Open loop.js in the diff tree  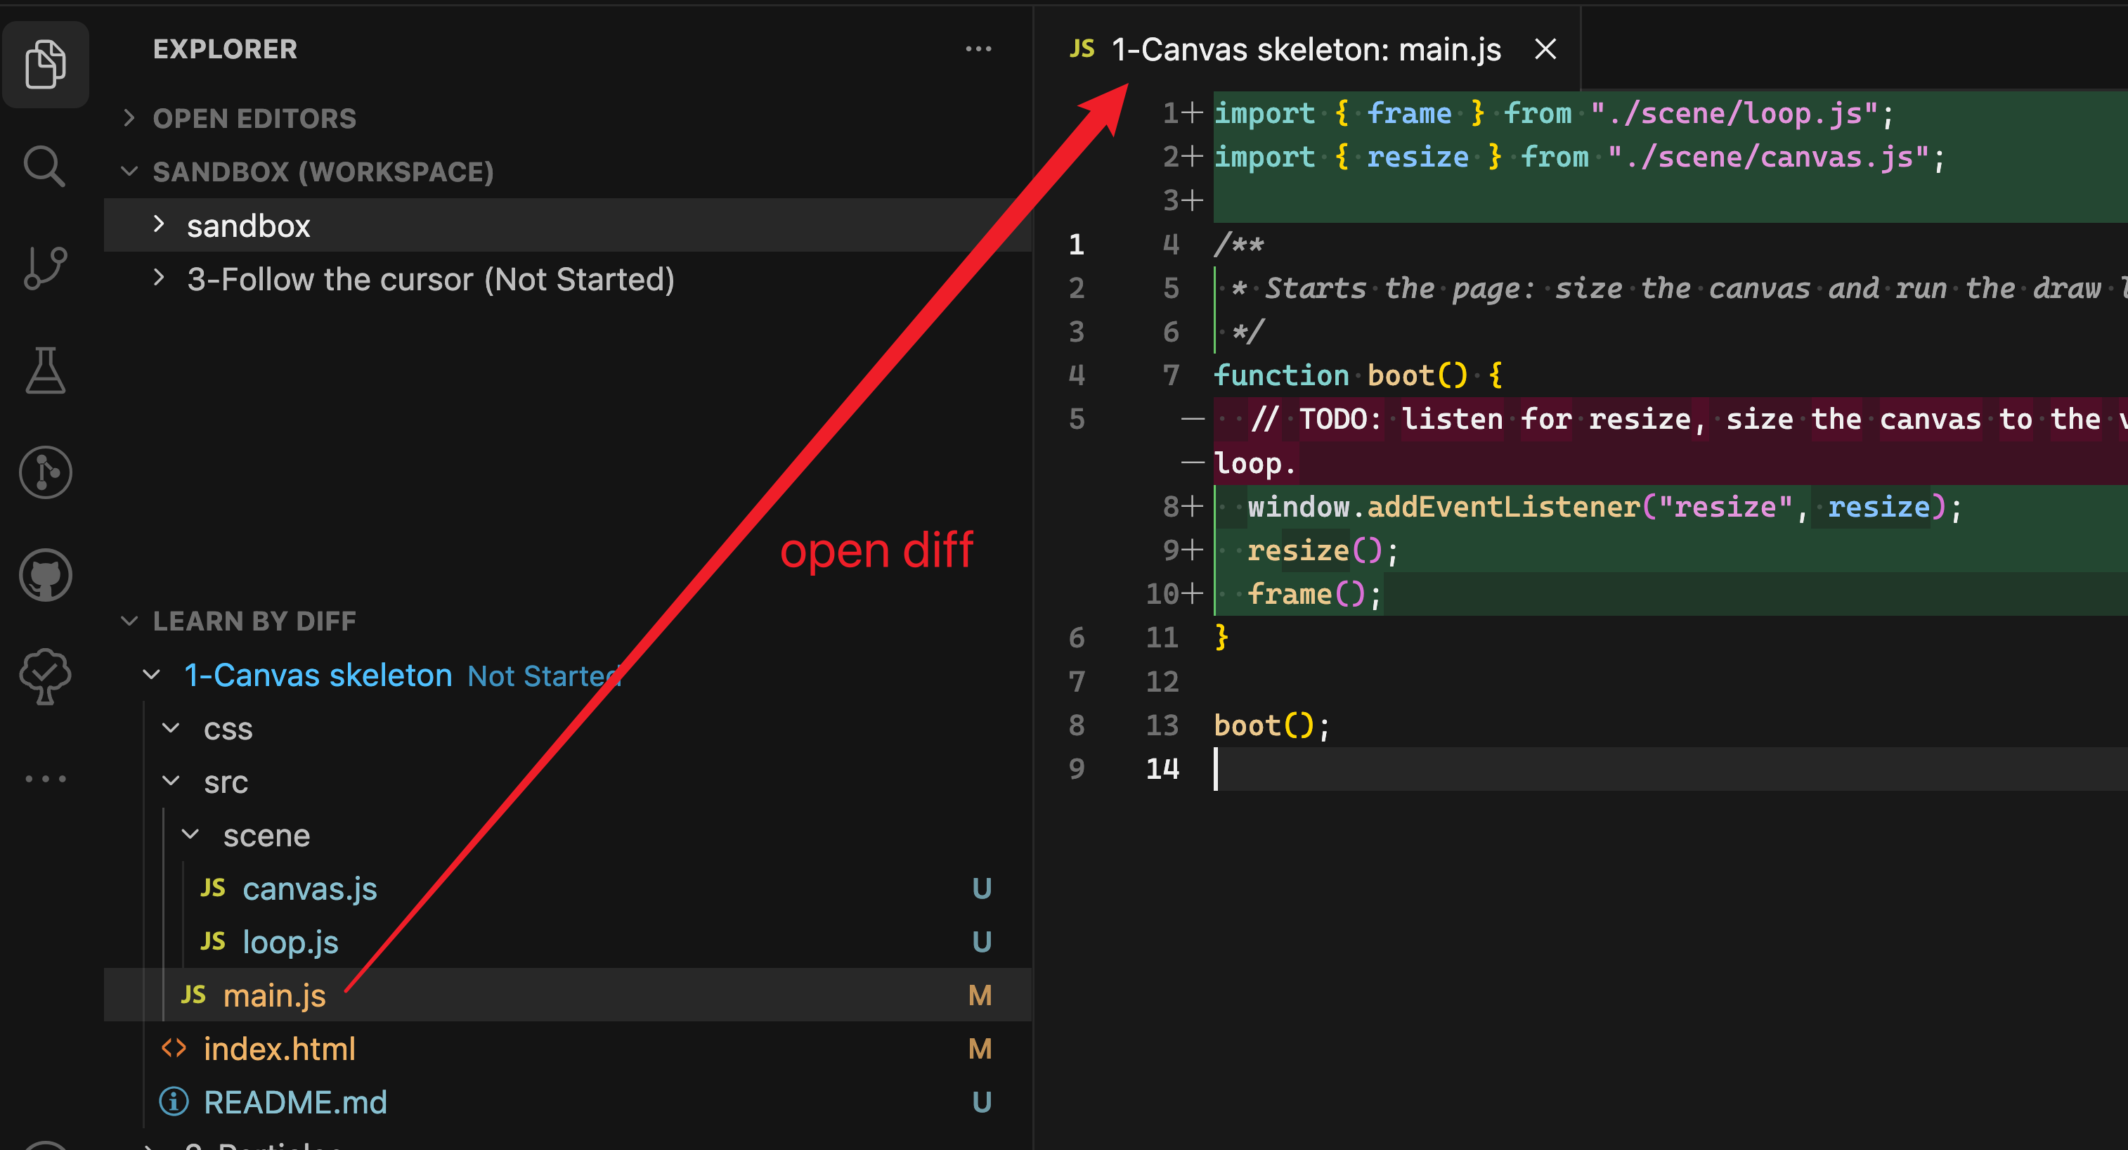pyautogui.click(x=290, y=942)
